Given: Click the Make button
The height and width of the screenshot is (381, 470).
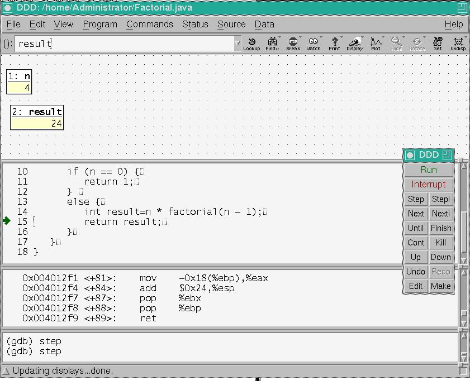Looking at the screenshot, I should tap(440, 286).
